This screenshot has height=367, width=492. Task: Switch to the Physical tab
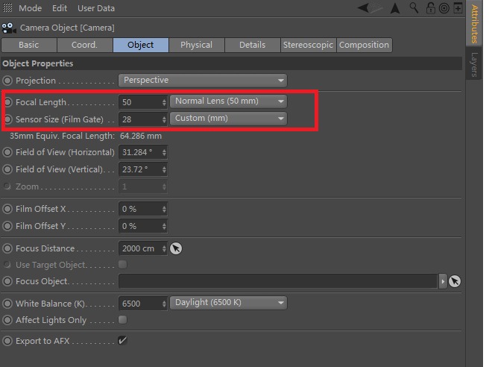tap(196, 45)
